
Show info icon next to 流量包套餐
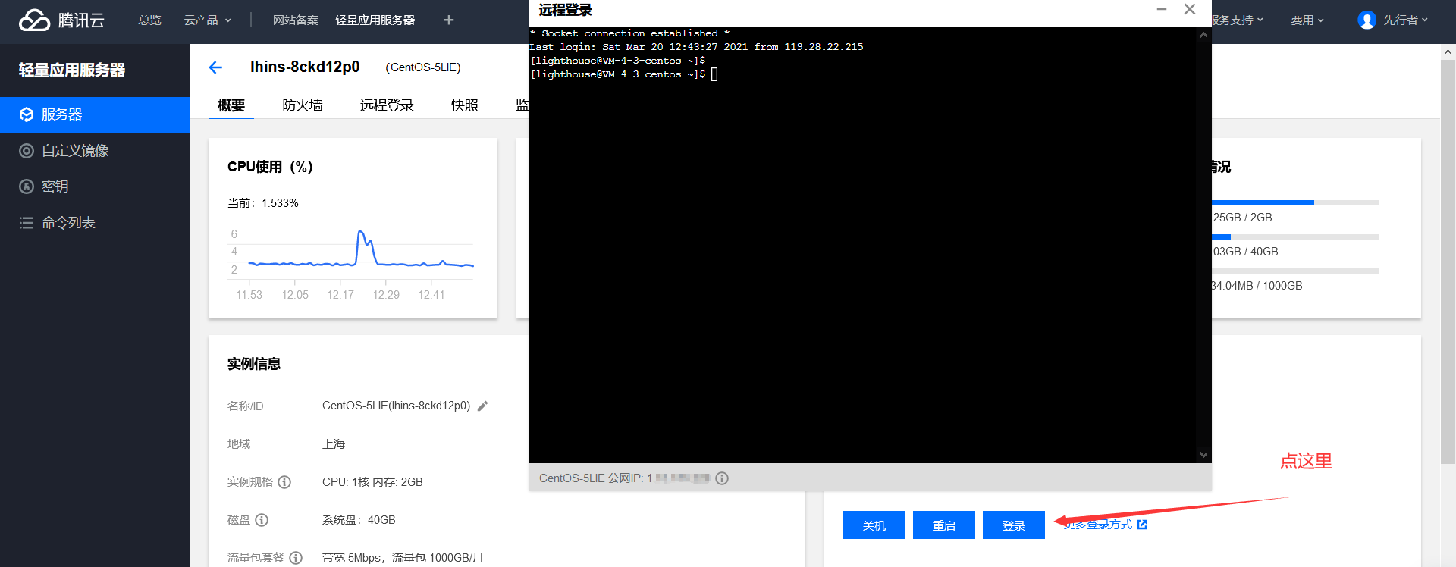pyautogui.click(x=296, y=558)
